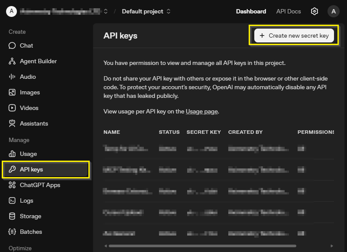The width and height of the screenshot is (347, 252).
Task: Open the Images icon in sidebar
Action: pos(12,92)
